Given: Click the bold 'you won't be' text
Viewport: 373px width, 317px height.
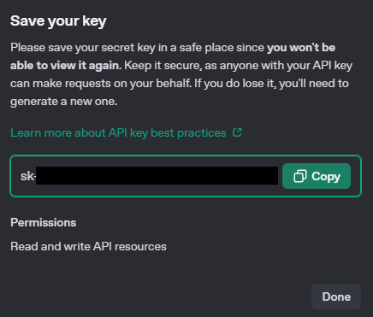Looking at the screenshot, I should [x=301, y=48].
